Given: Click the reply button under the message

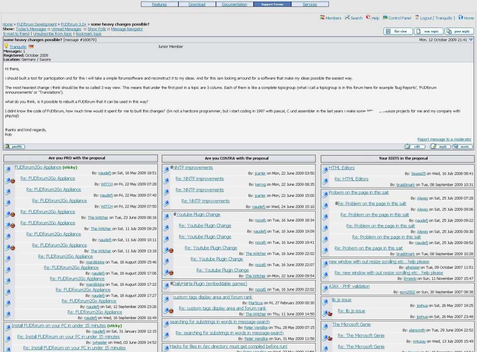Looking at the screenshot, I should click(x=440, y=147).
